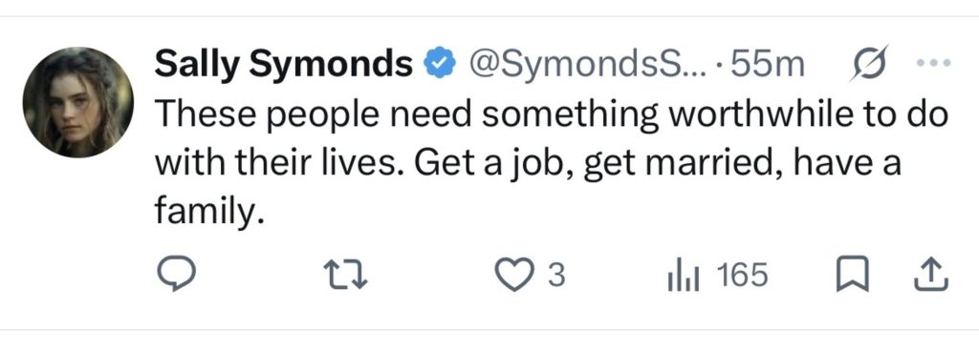The height and width of the screenshot is (352, 979).
Task: Click the view count 165
Action: [x=742, y=275]
